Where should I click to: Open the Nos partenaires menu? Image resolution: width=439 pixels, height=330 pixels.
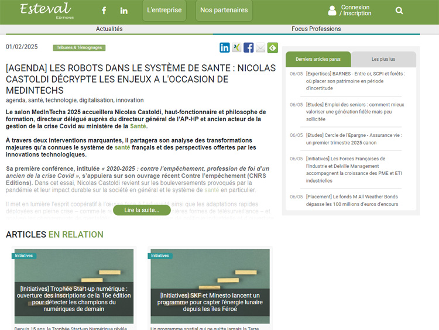coord(224,11)
